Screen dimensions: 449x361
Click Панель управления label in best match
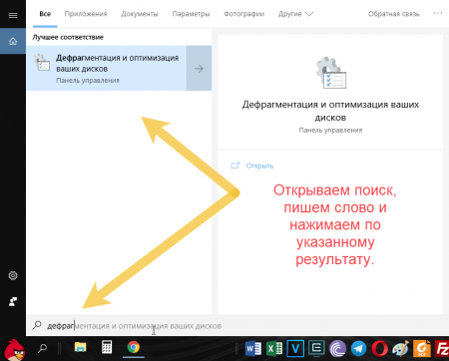coord(88,80)
